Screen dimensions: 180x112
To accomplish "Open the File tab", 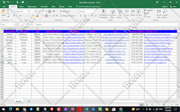I will click(4, 7).
